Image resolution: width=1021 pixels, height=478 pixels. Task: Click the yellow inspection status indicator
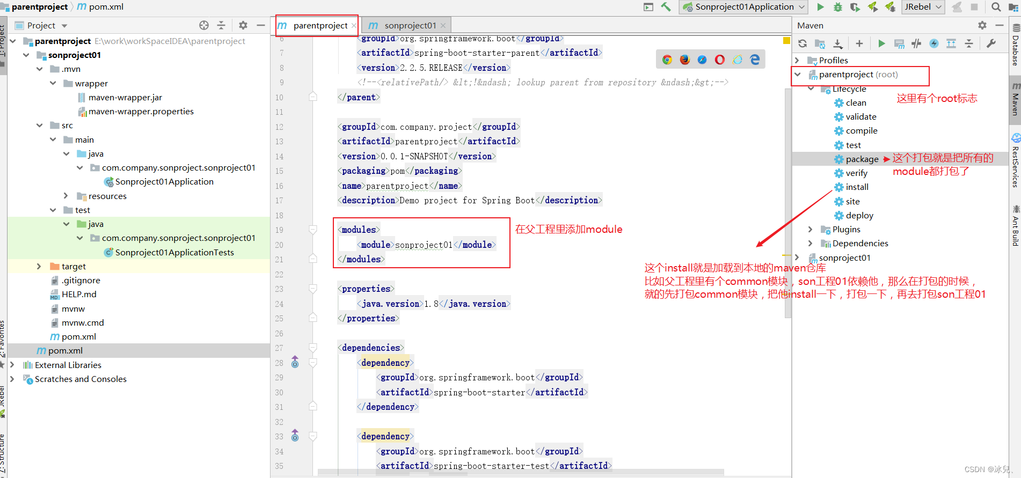786,40
